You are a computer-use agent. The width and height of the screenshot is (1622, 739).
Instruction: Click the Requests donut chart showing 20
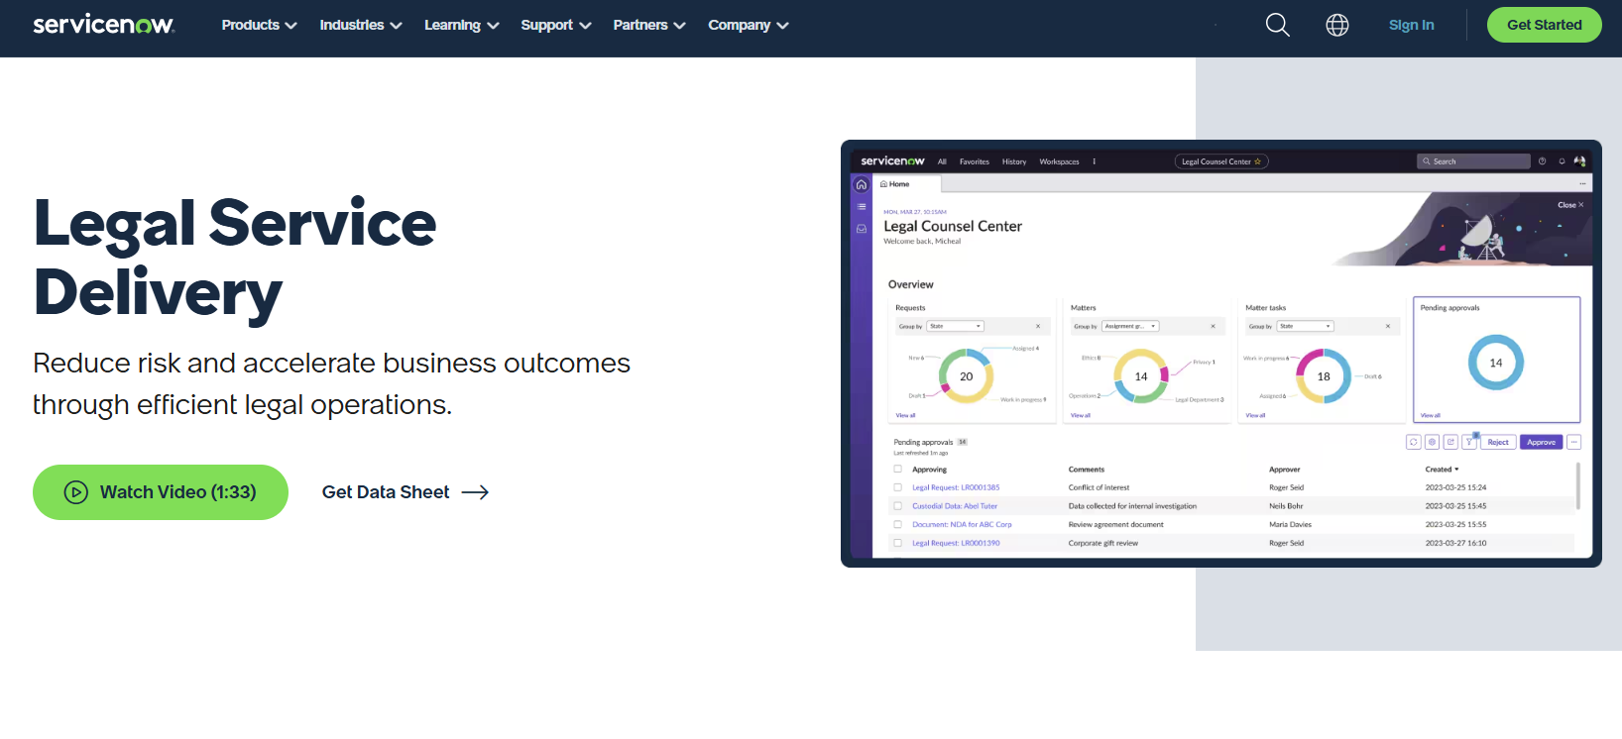coord(966,375)
